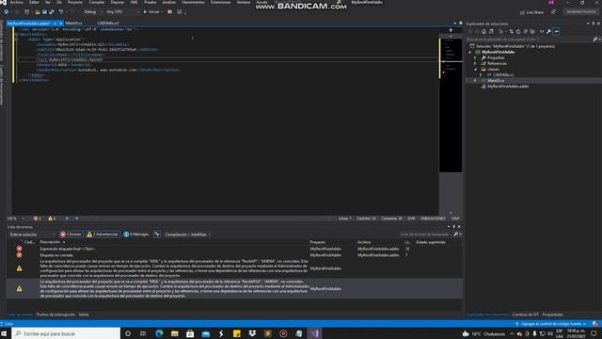Open the Toda la solución scope dropdown

point(32,234)
